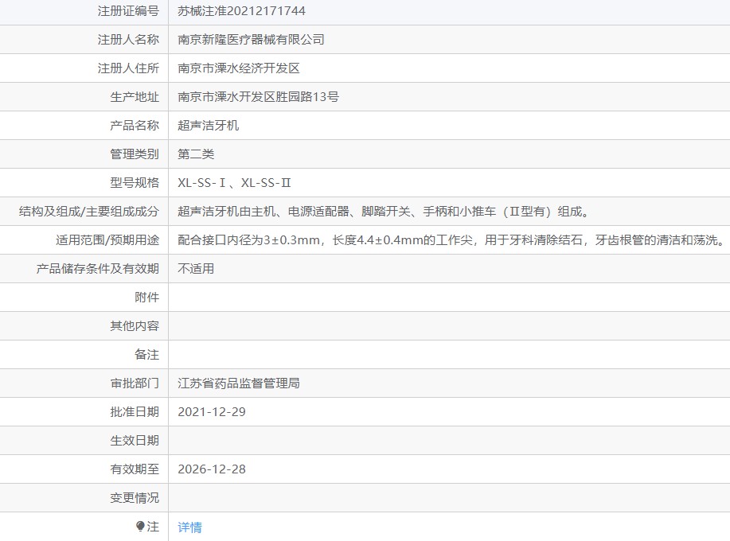Select storage condition value 不适用
The image size is (730, 541).
(196, 269)
